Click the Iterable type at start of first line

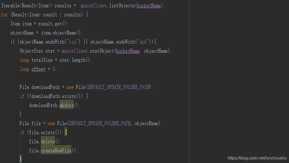tap(10, 6)
